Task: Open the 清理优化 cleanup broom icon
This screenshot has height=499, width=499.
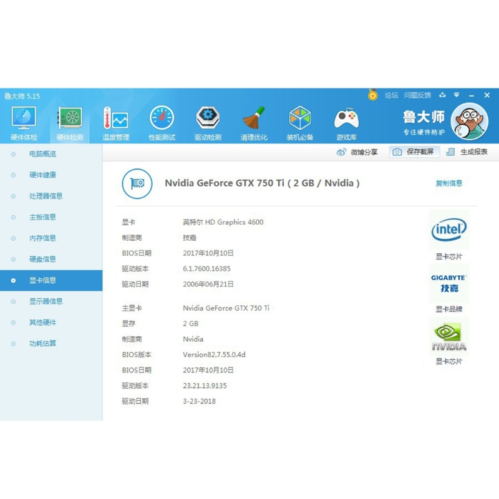Action: [254, 123]
